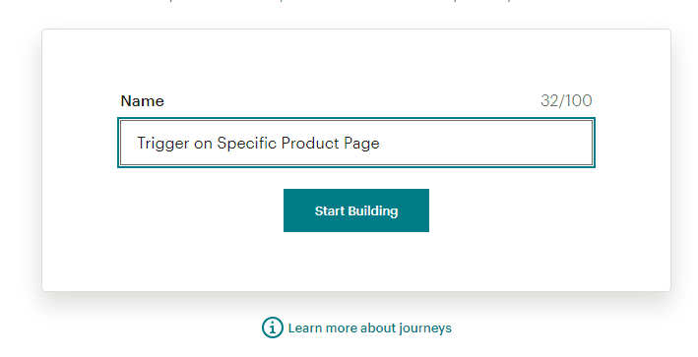Click blank card area below Start Building button

pyautogui.click(x=356, y=262)
